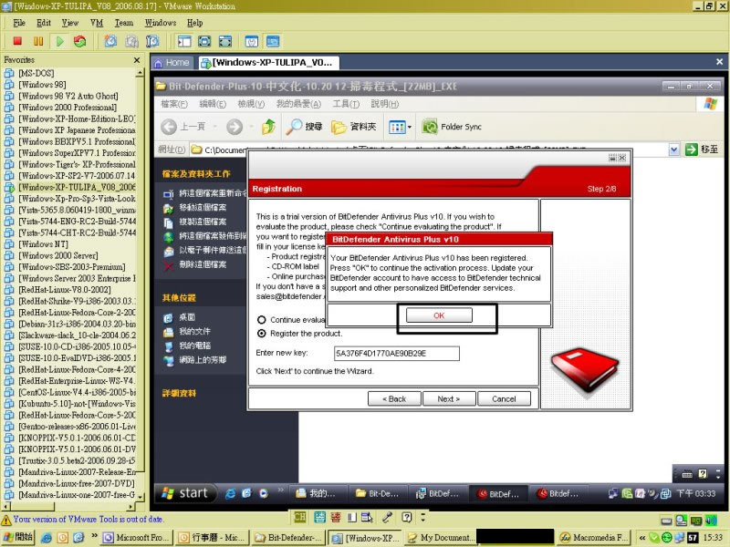The height and width of the screenshot is (547, 730).
Task: Click the red Power Off button in VMware toolbar
Action: pos(17,41)
